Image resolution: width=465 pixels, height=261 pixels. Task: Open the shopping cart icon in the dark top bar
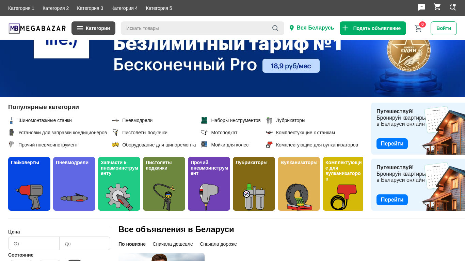(x=437, y=7)
